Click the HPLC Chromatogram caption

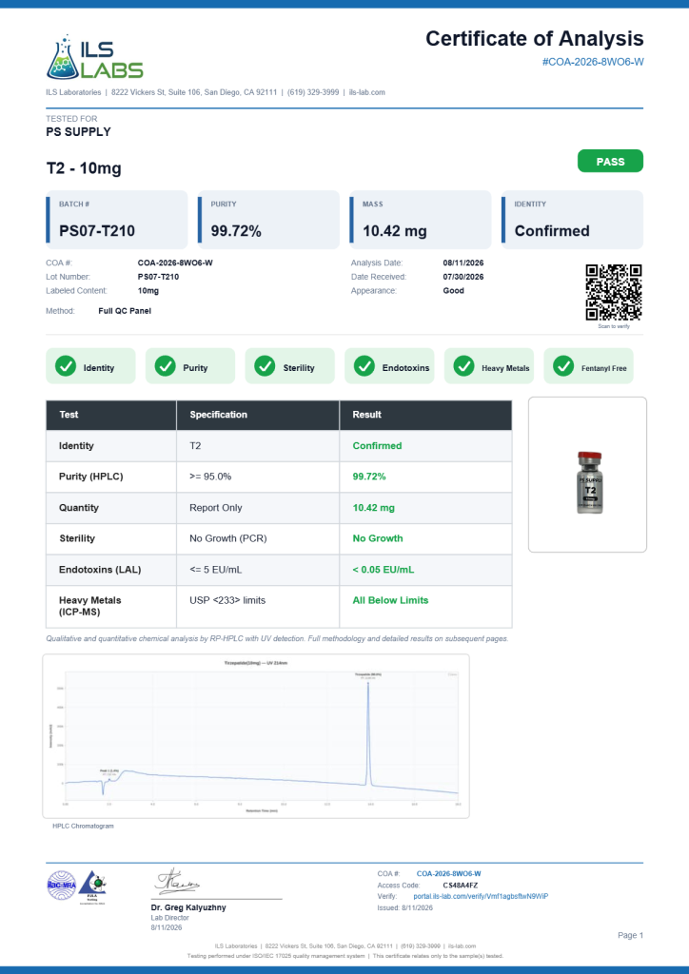[83, 827]
